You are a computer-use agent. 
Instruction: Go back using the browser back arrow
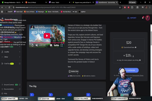pos(2,7)
